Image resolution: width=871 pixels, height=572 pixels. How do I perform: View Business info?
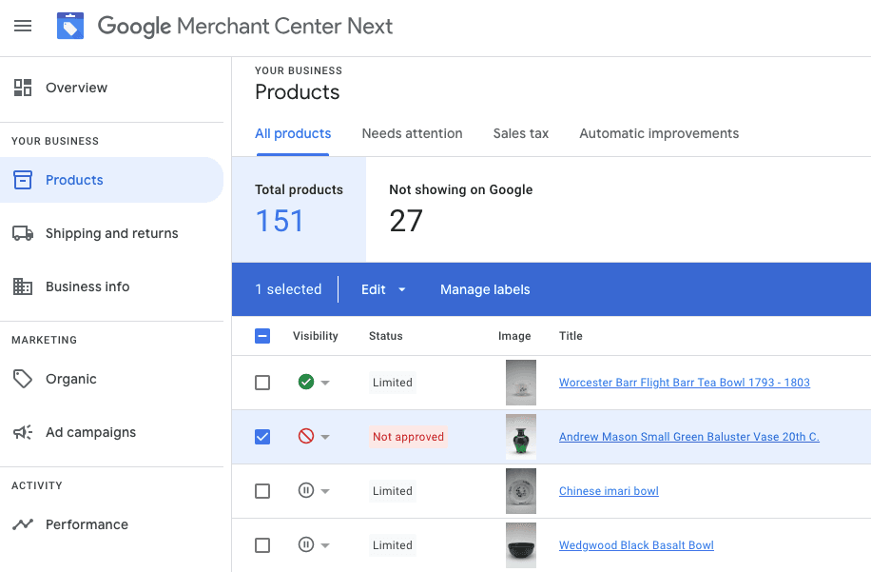87,286
